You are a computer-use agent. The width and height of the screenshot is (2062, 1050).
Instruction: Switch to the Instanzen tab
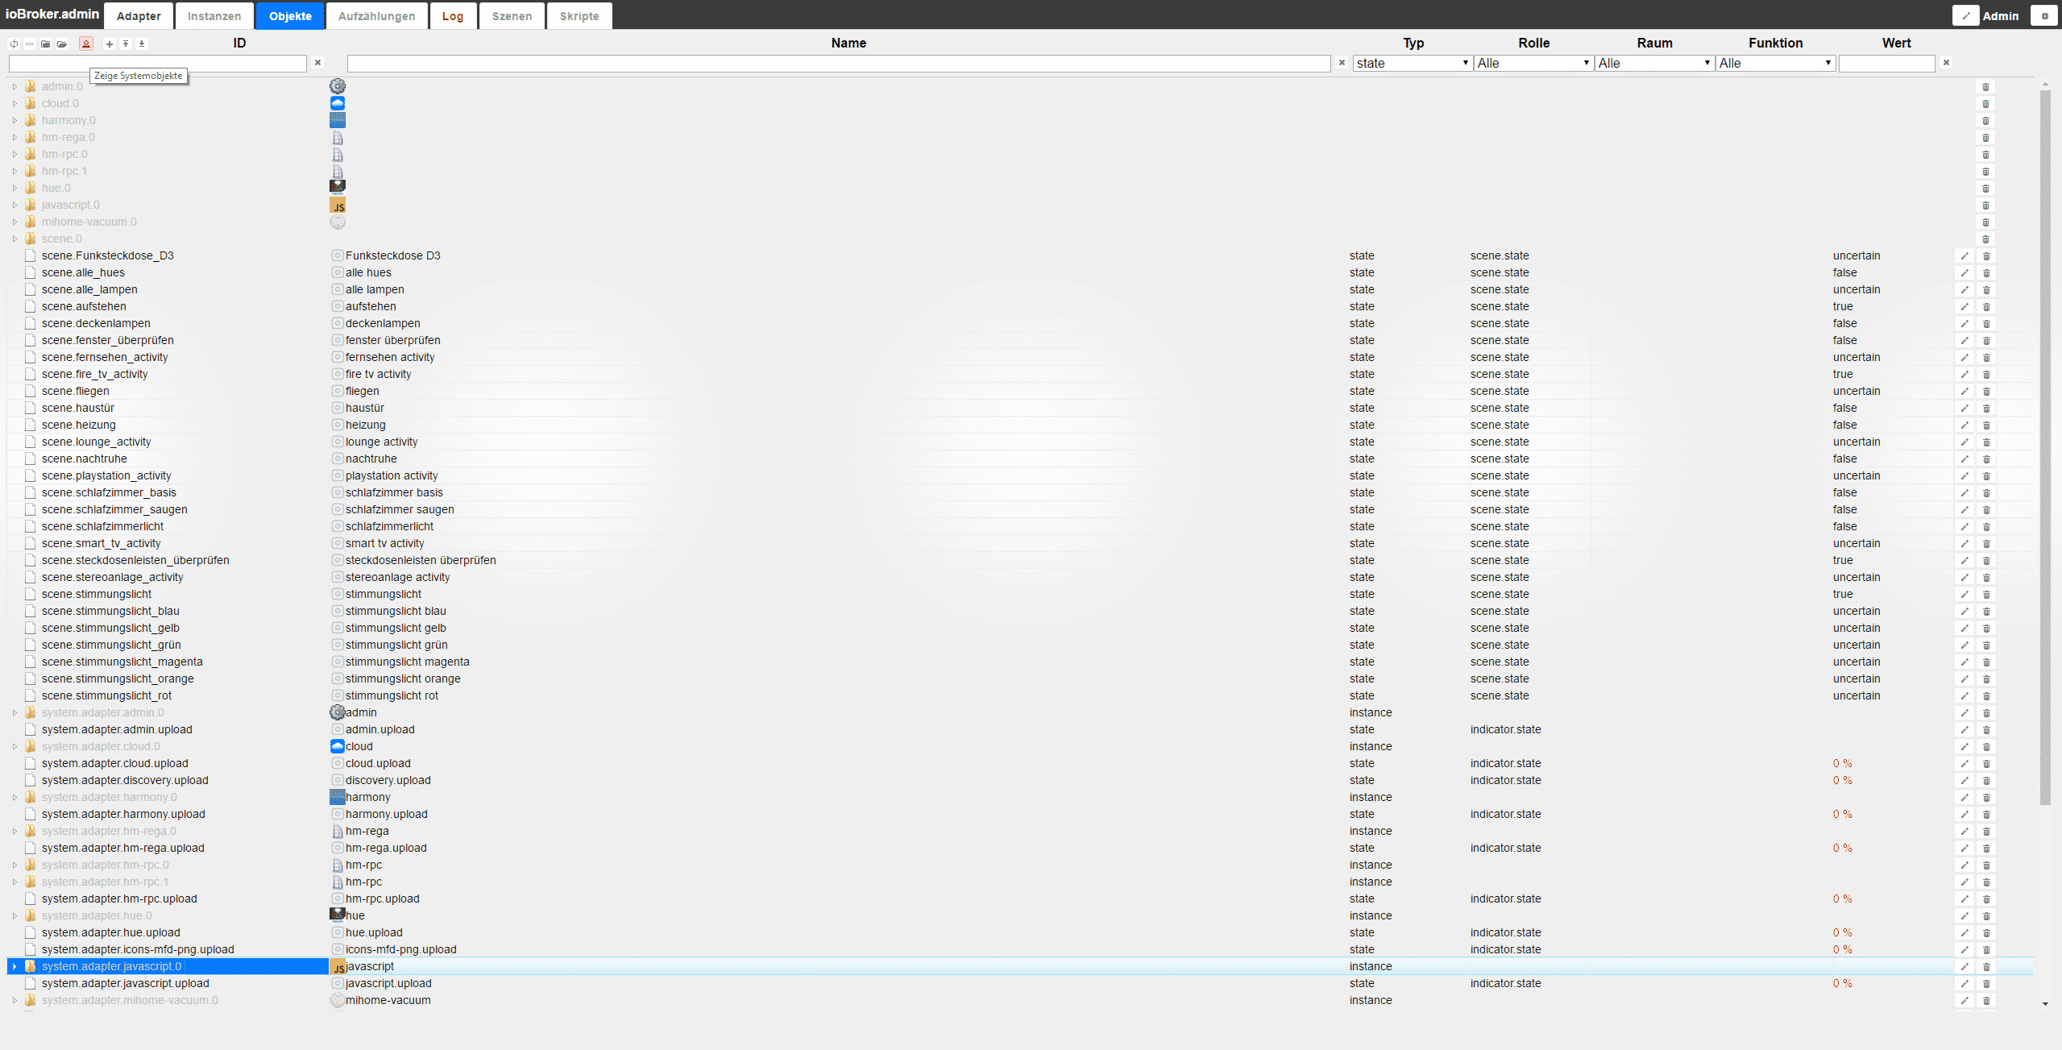pos(214,16)
